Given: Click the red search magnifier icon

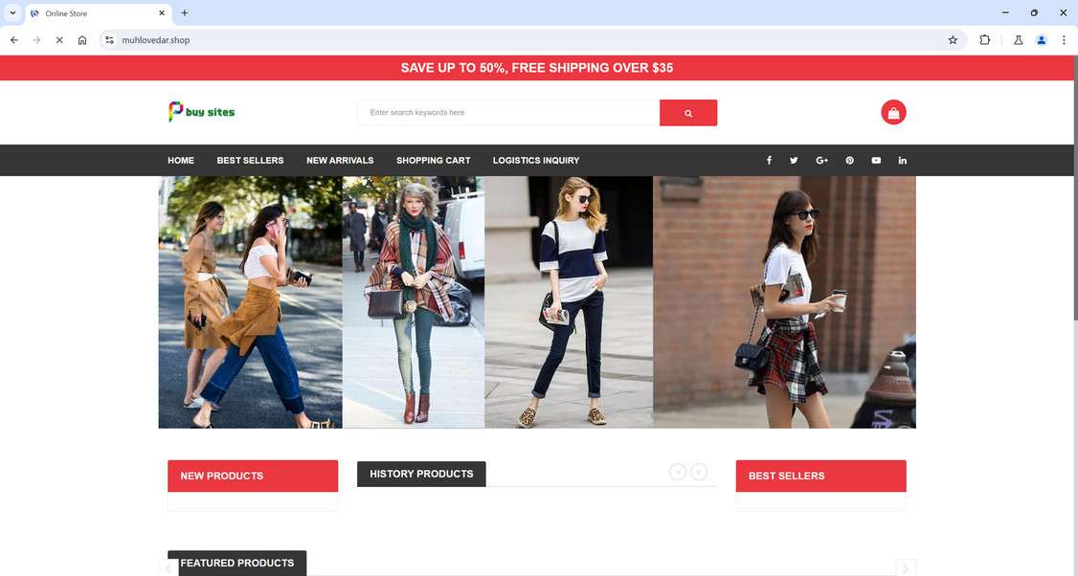Looking at the screenshot, I should pos(688,112).
